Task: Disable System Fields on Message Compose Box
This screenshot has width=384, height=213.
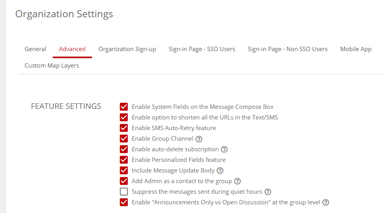Action: (x=124, y=107)
